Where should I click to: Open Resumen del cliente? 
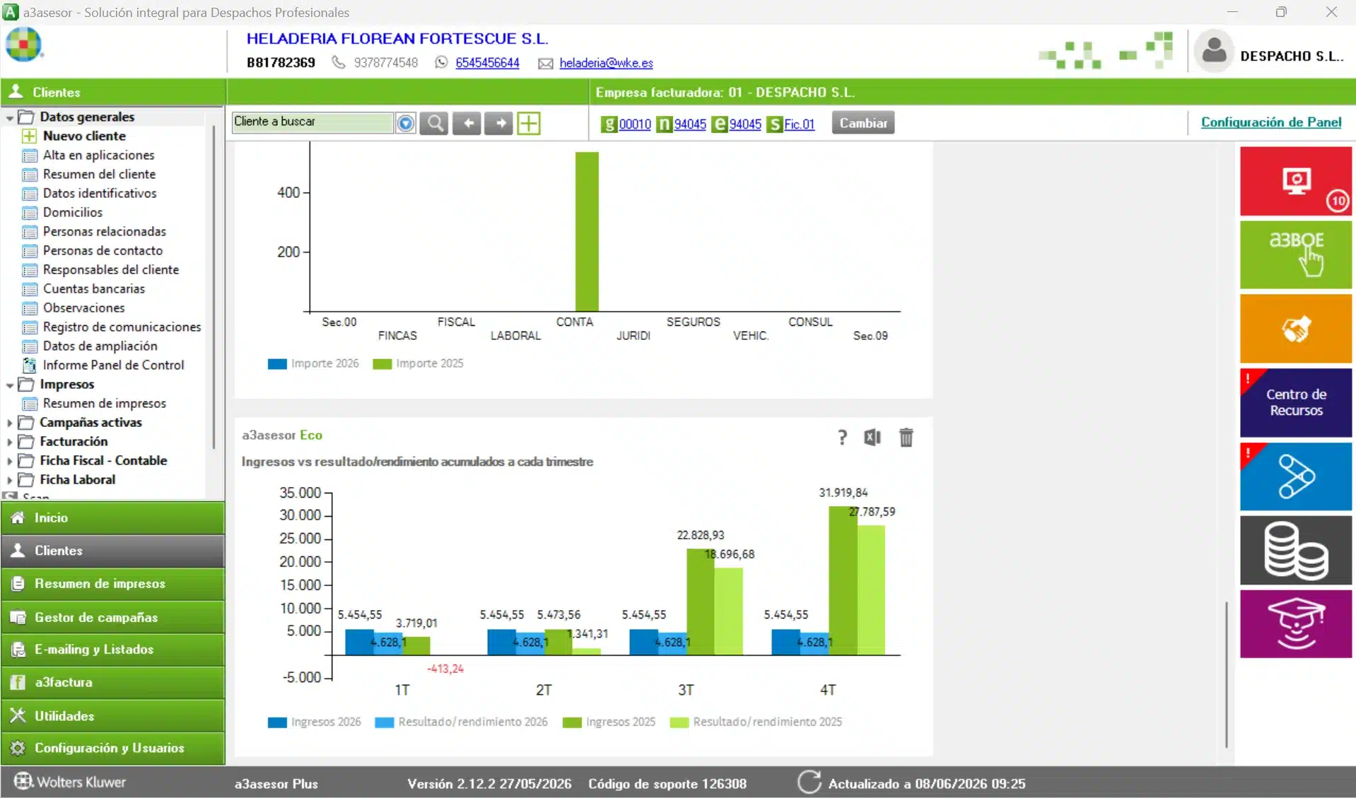click(x=99, y=174)
